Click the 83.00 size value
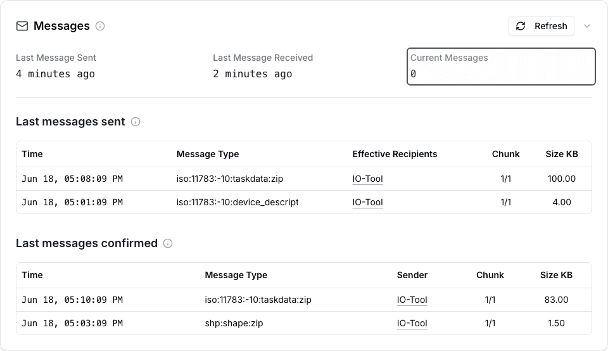This screenshot has height=351, width=608. click(x=556, y=300)
